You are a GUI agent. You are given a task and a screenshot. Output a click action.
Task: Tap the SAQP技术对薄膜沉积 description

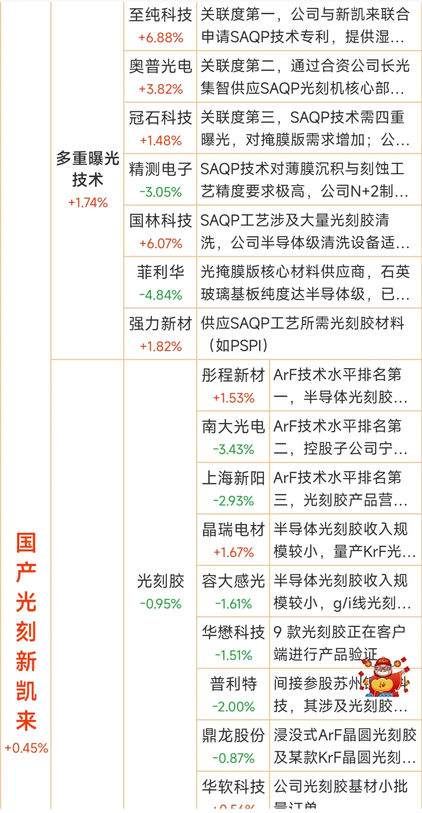pos(309,179)
